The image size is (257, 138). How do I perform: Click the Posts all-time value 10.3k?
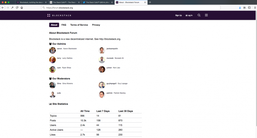pos(83,121)
